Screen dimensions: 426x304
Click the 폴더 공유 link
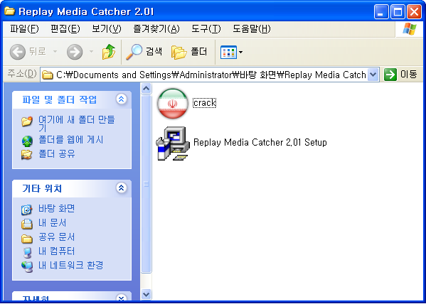tap(56, 154)
